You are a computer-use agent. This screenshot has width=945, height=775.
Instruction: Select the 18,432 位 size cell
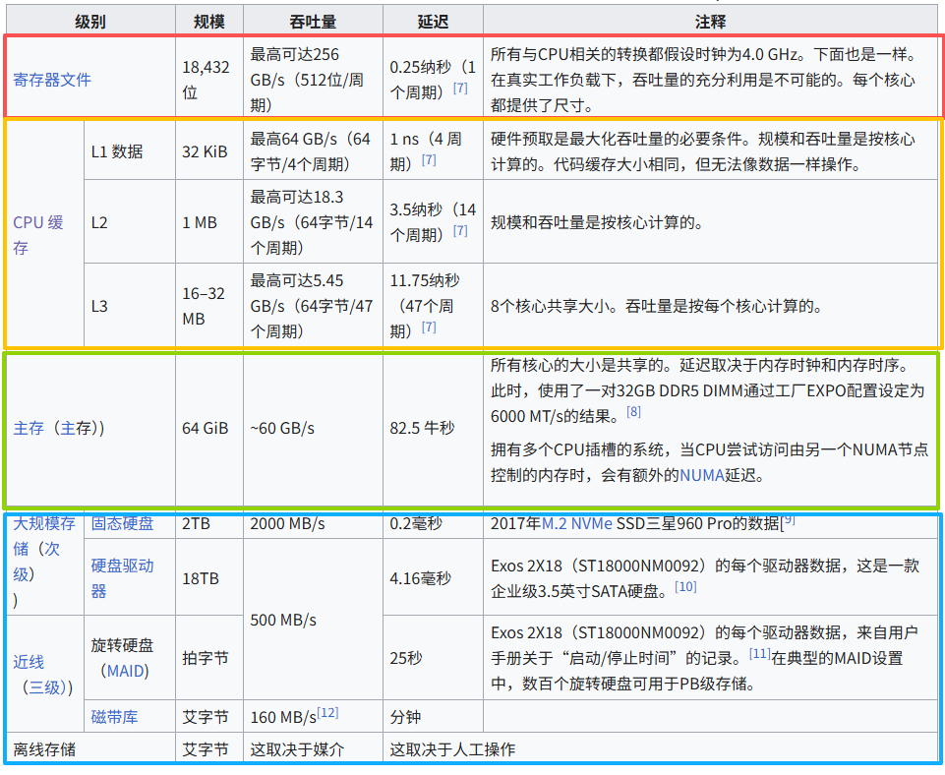209,80
